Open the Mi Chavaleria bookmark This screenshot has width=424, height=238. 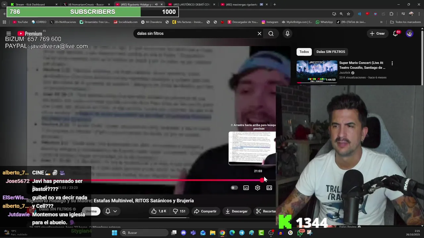tap(151, 22)
